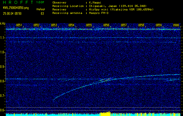Screen dimensions: 183x116
Task: Select the file name KN9_2506040850.png
Action: (x=16, y=8)
